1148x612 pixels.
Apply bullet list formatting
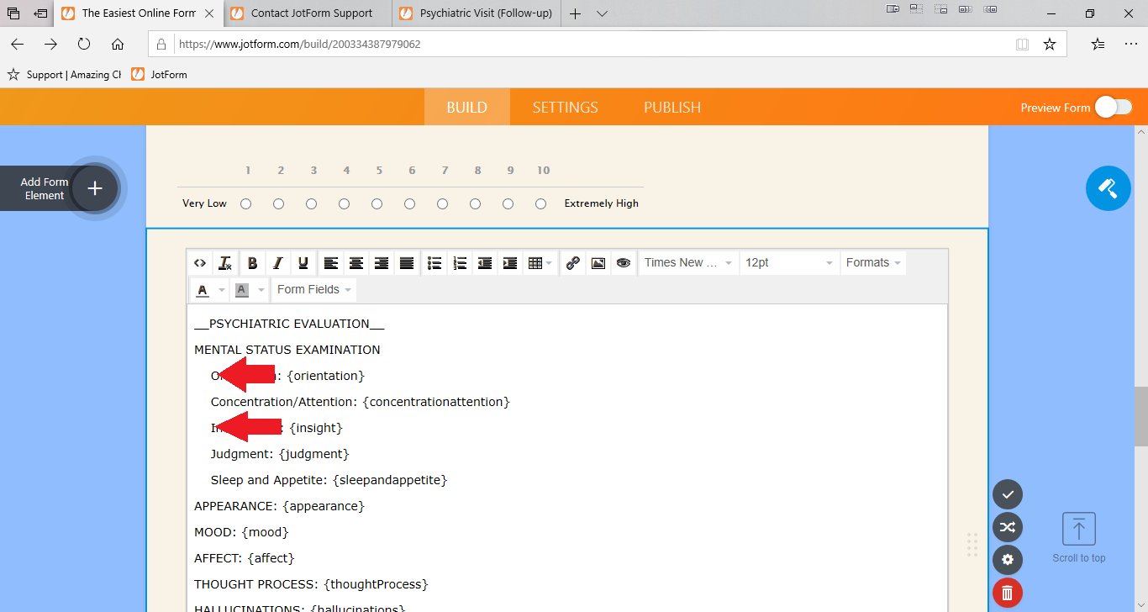[434, 263]
